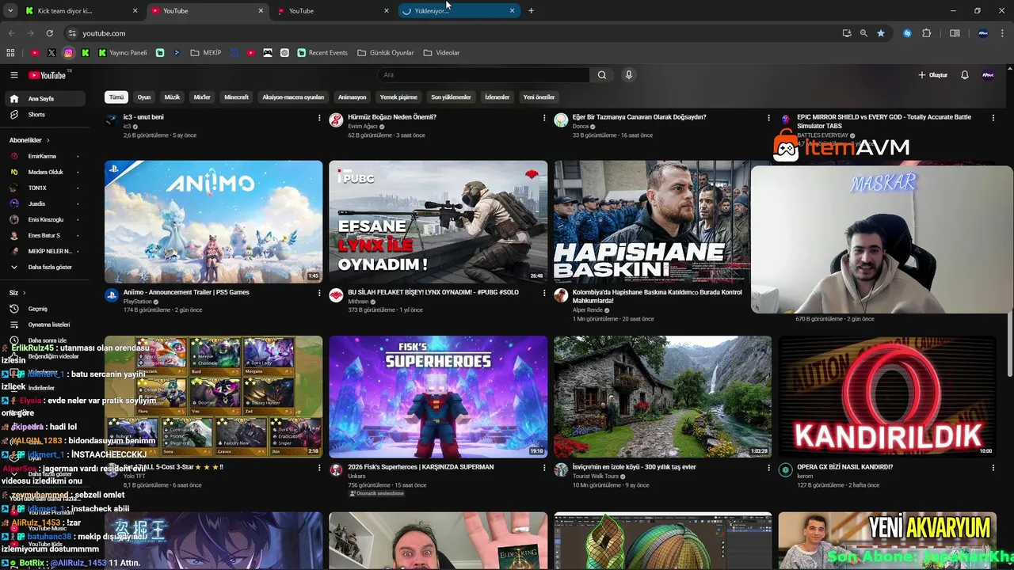
Task: Open the game controller bookmark icon
Action: point(268,53)
